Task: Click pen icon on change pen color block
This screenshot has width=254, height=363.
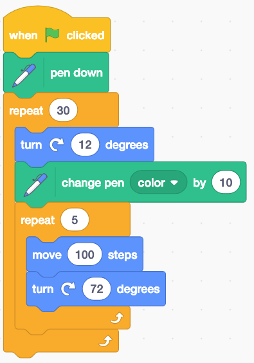Action: pos(35,185)
